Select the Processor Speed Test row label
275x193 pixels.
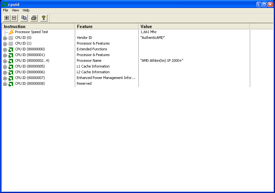click(32, 32)
